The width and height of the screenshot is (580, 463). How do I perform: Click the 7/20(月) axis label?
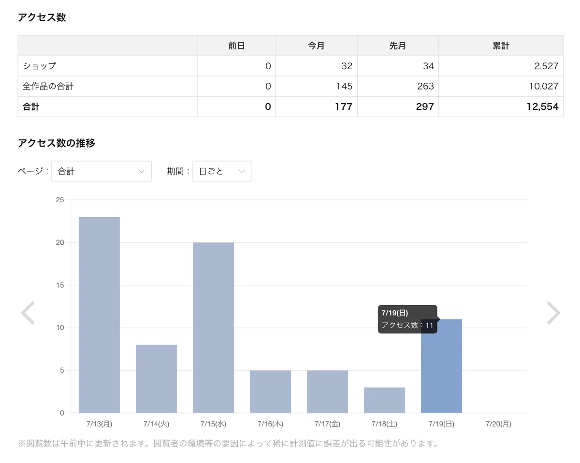pos(498,424)
